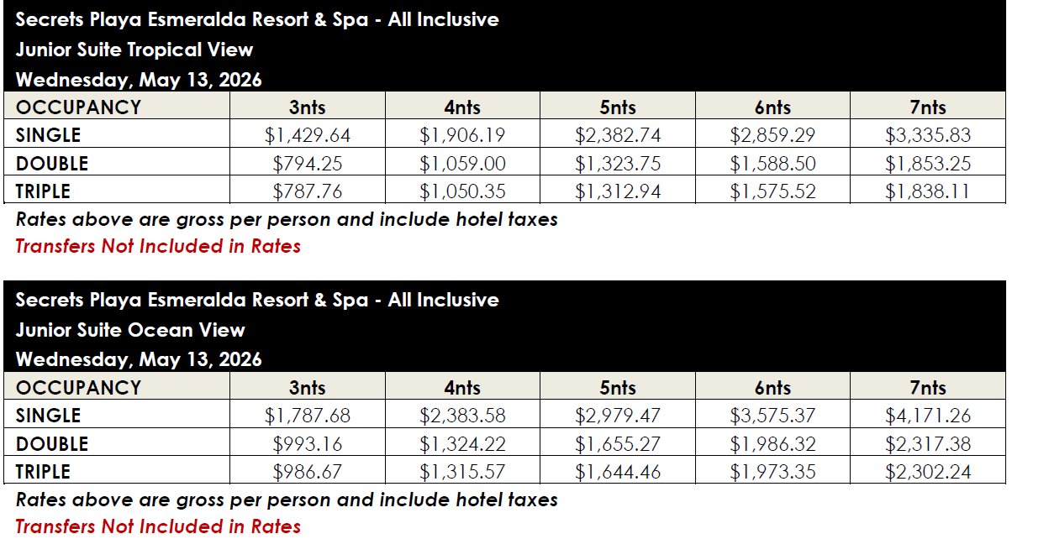Viewport: 1054px width, 539px height.
Task: Click the Ocean View TRIPLE 3nts rate $986.67
Action: (x=308, y=472)
